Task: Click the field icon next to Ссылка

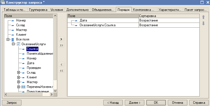Action: coord(23,49)
